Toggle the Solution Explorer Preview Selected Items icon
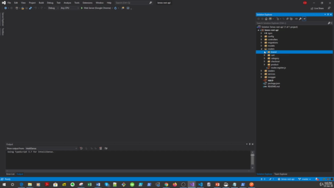 (304, 19)
